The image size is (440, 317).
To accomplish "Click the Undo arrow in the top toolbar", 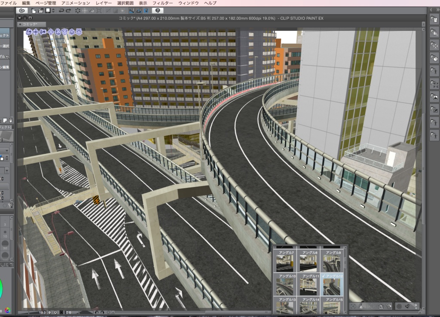I will tap(61, 10).
